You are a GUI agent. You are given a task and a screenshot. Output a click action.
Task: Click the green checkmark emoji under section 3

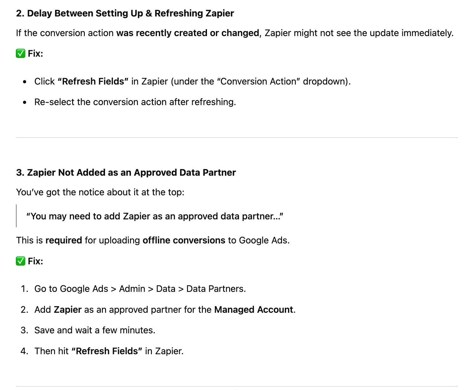pos(21,261)
